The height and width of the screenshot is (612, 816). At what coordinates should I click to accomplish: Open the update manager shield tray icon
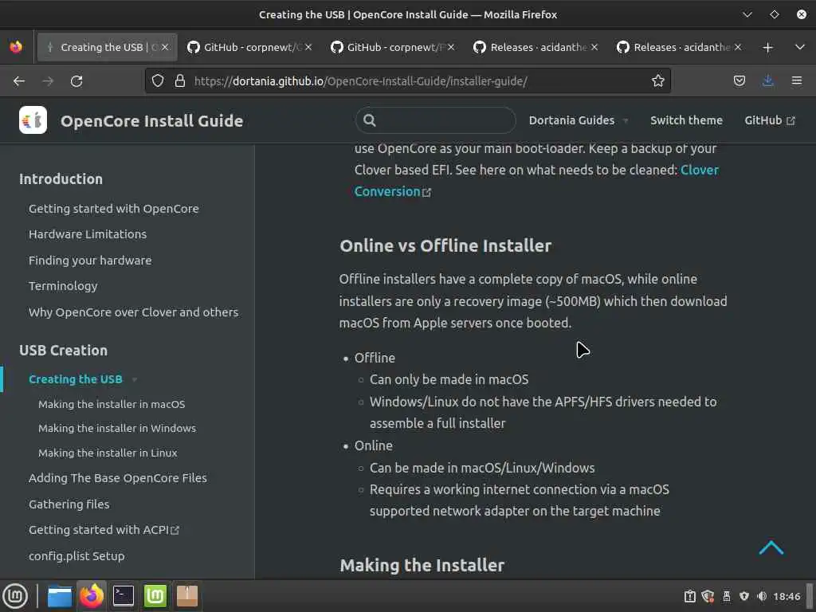pos(708,596)
